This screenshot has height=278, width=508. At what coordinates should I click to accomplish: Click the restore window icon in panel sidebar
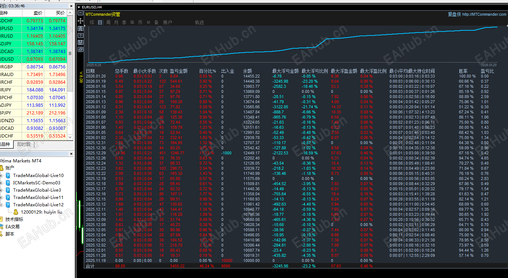pos(80,49)
